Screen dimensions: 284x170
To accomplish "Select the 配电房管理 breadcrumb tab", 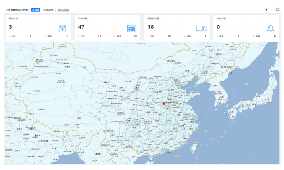I will tap(63, 9).
